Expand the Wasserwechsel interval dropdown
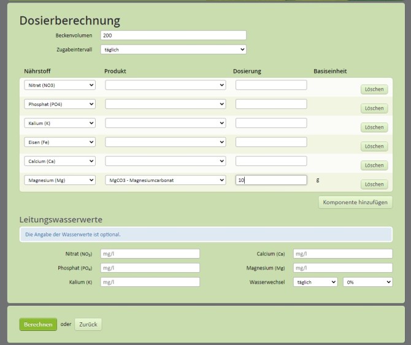411x345 pixels. tap(315, 282)
